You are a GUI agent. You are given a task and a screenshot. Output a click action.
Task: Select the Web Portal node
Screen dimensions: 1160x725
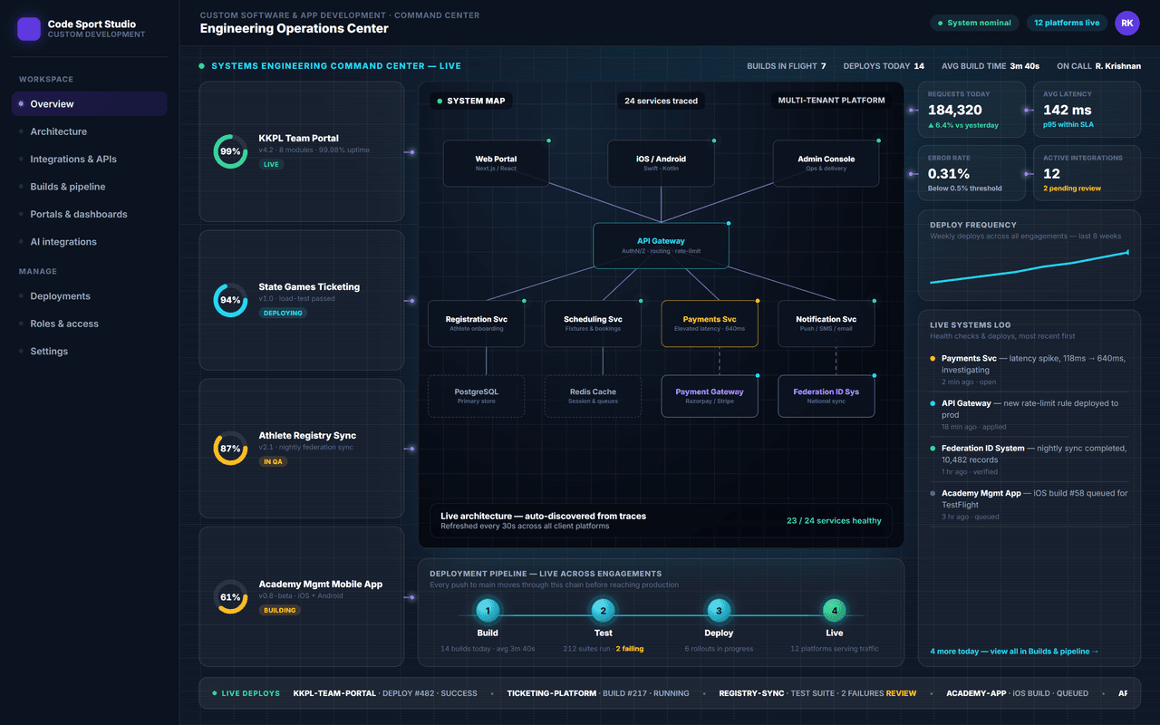coord(496,163)
